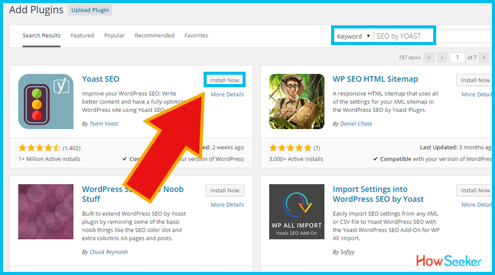Open author link Daniel Chase
Screen dimensions: 495x275
tap(356, 124)
